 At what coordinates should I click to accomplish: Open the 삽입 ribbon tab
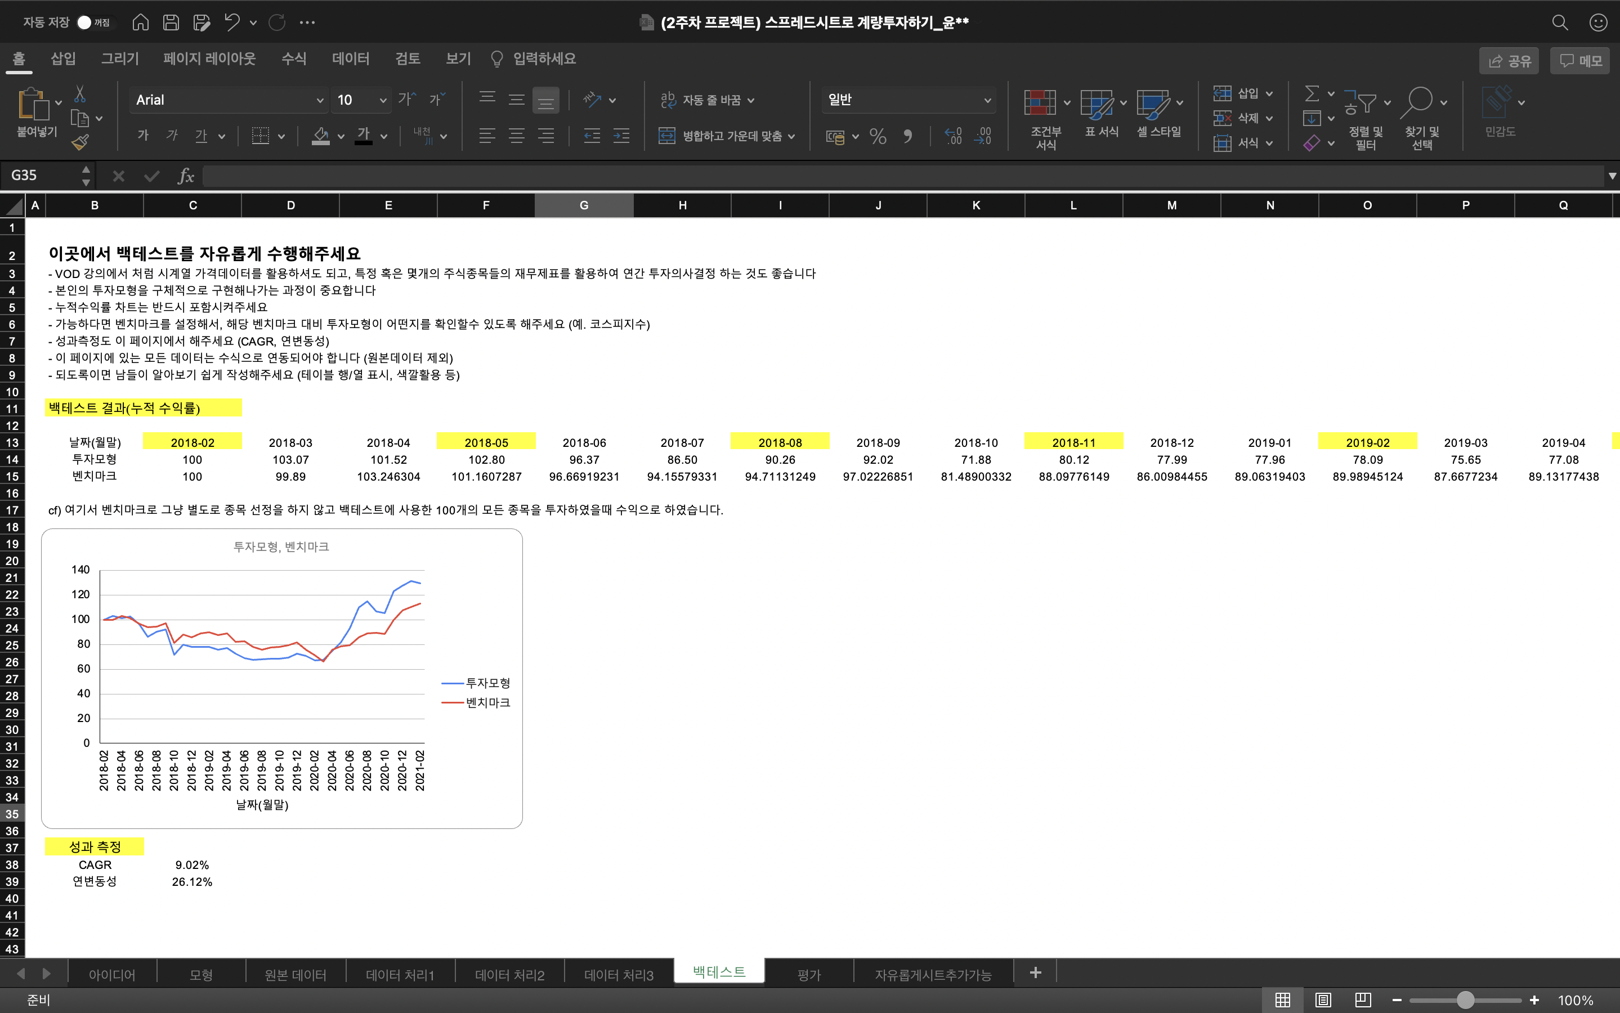coord(63,59)
